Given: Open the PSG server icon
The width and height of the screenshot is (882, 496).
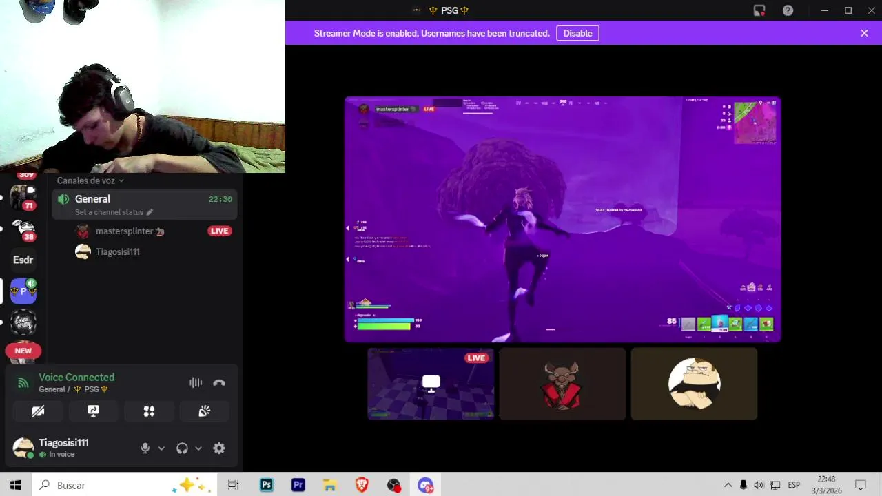Looking at the screenshot, I should (x=23, y=291).
